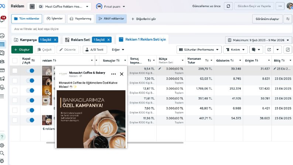293x165 pixels.
Task: Click first ad thumbnail with magnifier
Action: (x=47, y=71)
